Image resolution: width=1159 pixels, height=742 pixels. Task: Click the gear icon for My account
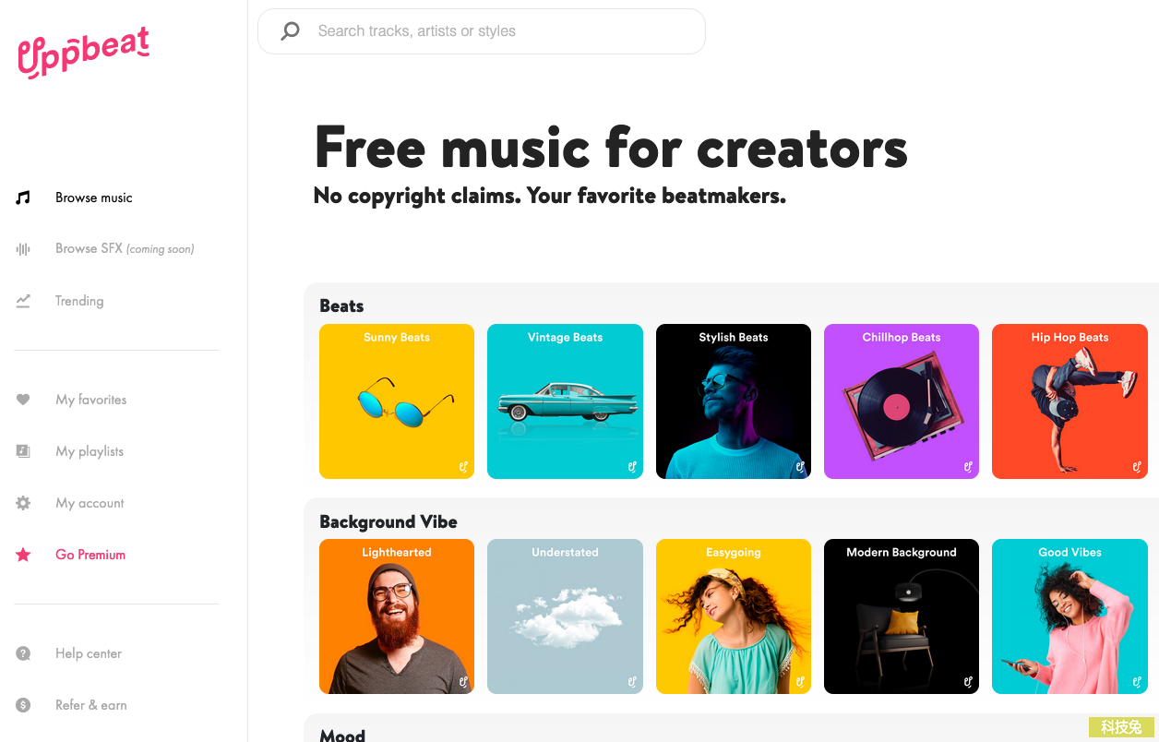[x=23, y=503]
